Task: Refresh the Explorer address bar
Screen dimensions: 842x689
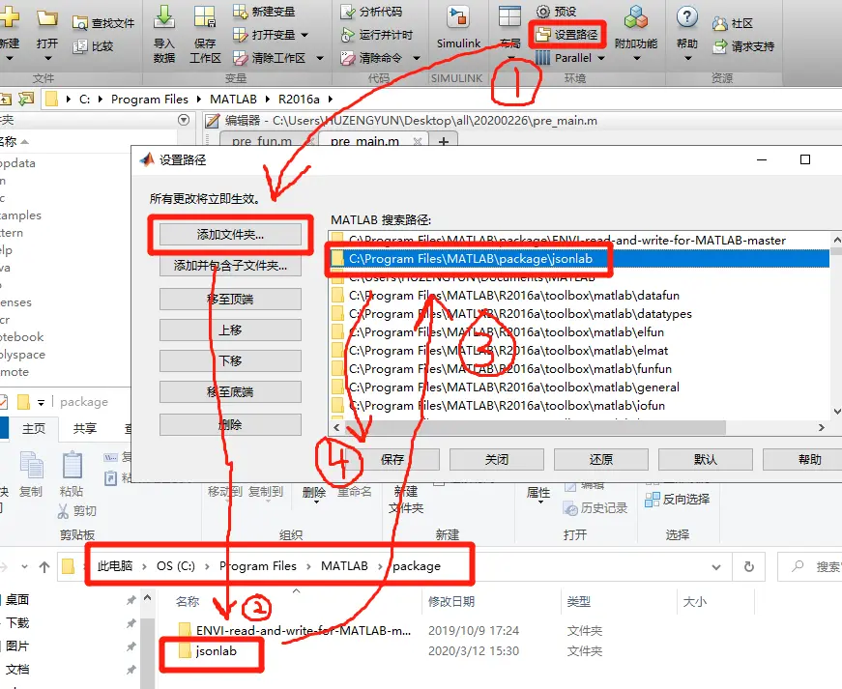Action: [748, 566]
